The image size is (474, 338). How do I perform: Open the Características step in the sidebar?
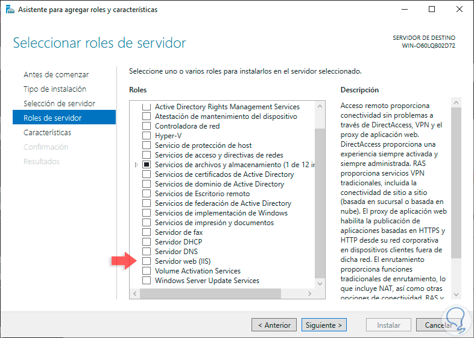[x=47, y=133]
